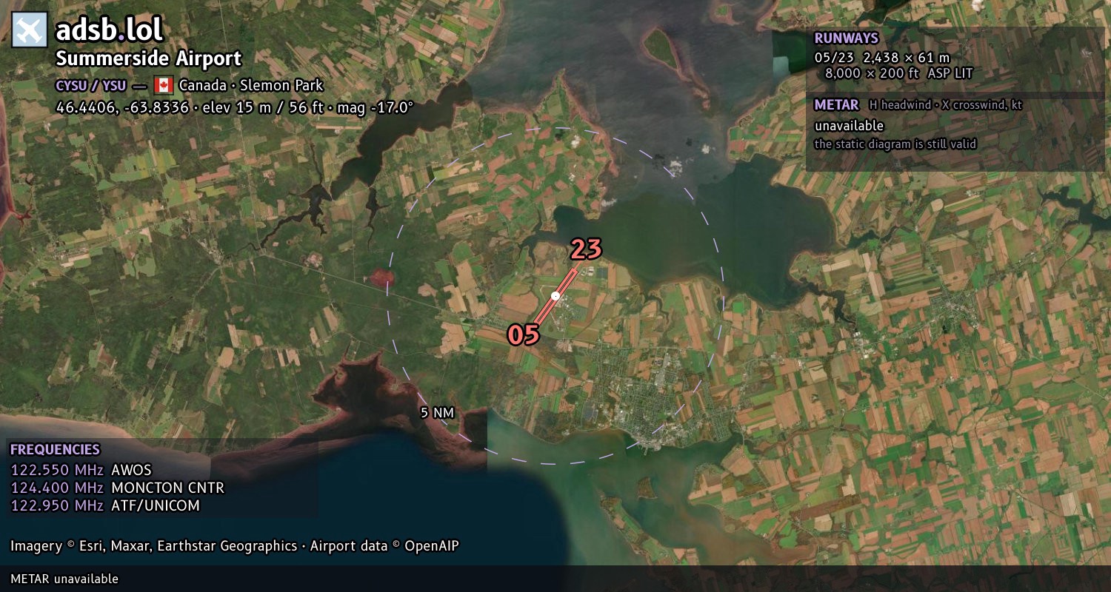Click the Airport data © OpenAIP attribution

pyautogui.click(x=384, y=546)
